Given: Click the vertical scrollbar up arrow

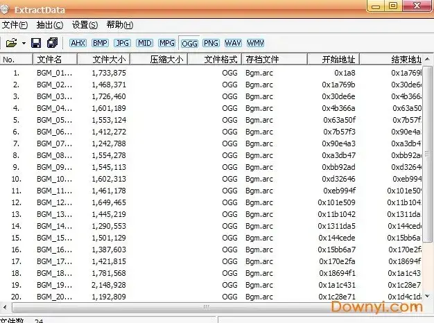Looking at the screenshot, I should pos(427,59).
